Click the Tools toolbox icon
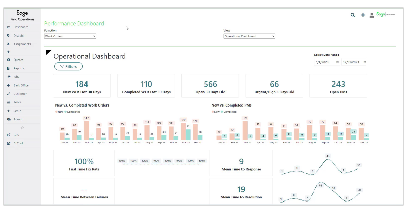The height and width of the screenshot is (213, 407). 8,102
